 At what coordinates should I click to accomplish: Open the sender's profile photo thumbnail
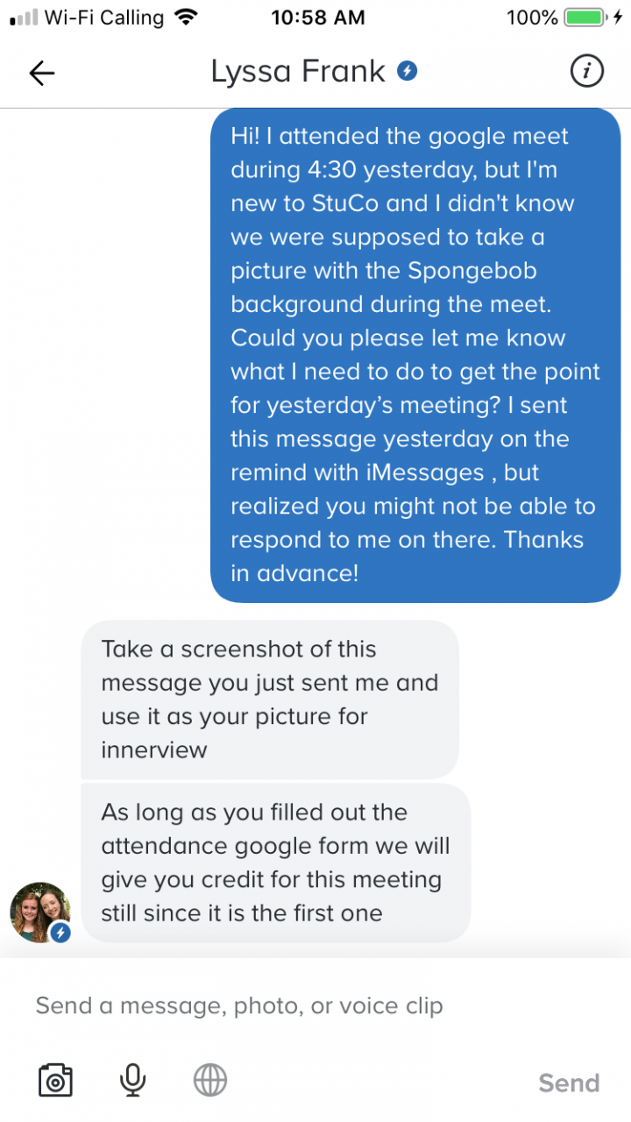[x=38, y=911]
